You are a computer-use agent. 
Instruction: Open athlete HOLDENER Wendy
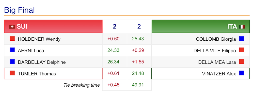point(39,39)
